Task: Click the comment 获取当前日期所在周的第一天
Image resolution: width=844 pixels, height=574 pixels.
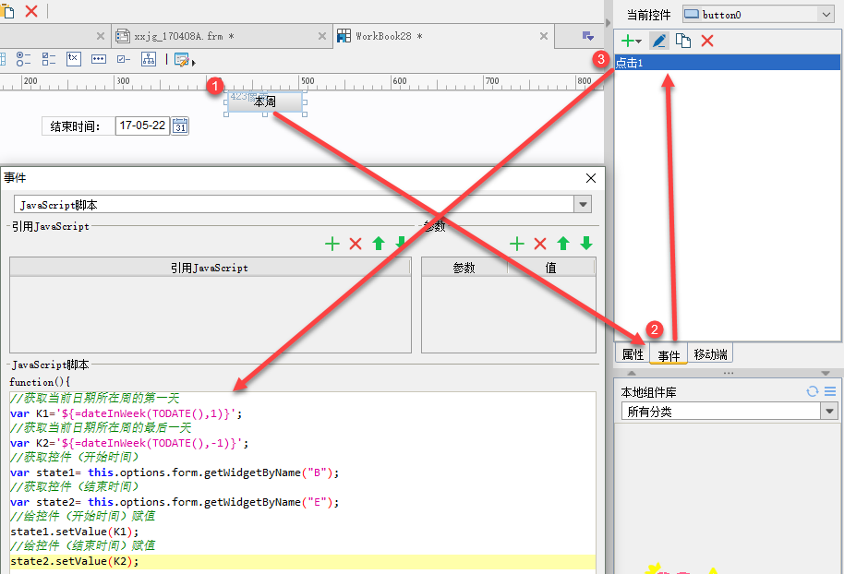Action: [95, 398]
